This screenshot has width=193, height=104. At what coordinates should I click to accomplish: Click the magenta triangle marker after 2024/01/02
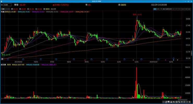pyautogui.click(x=165, y=60)
